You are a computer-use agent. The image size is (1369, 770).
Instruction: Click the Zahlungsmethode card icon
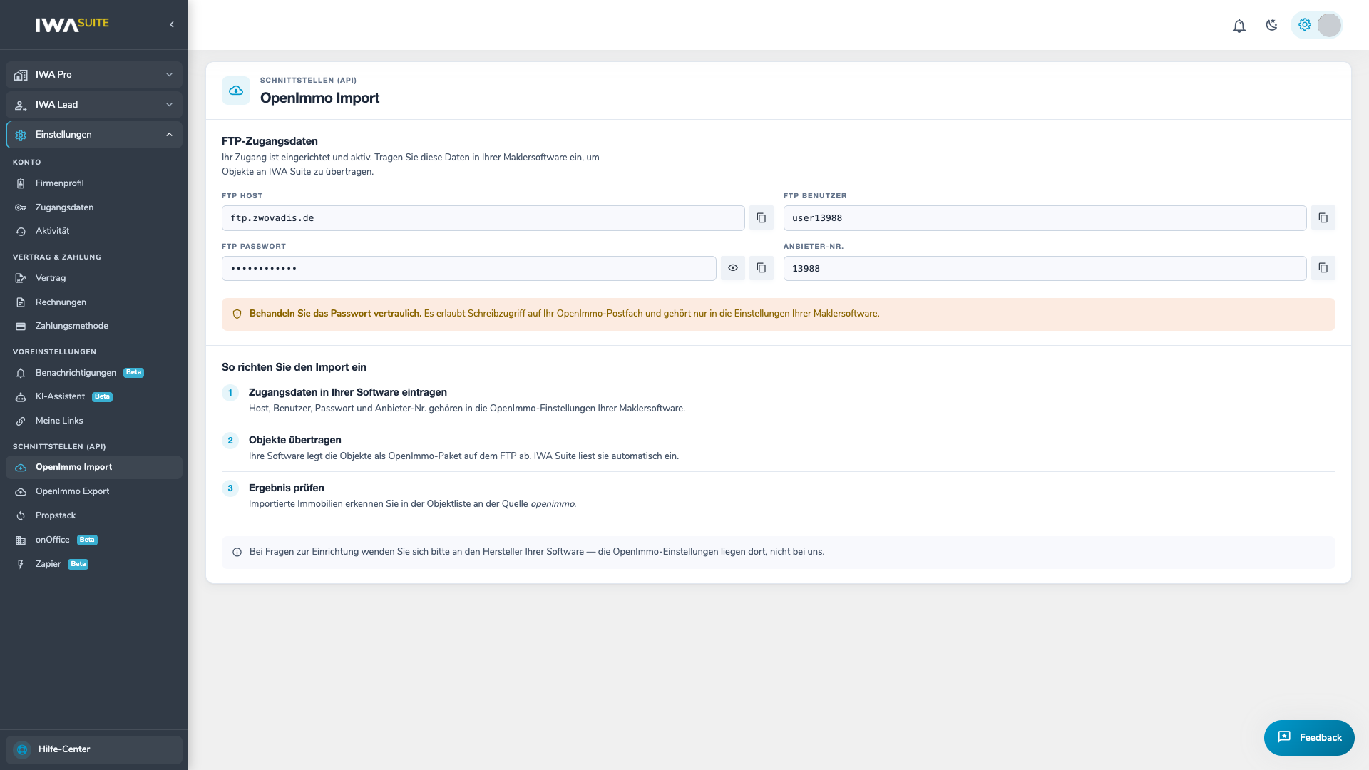[x=21, y=327]
